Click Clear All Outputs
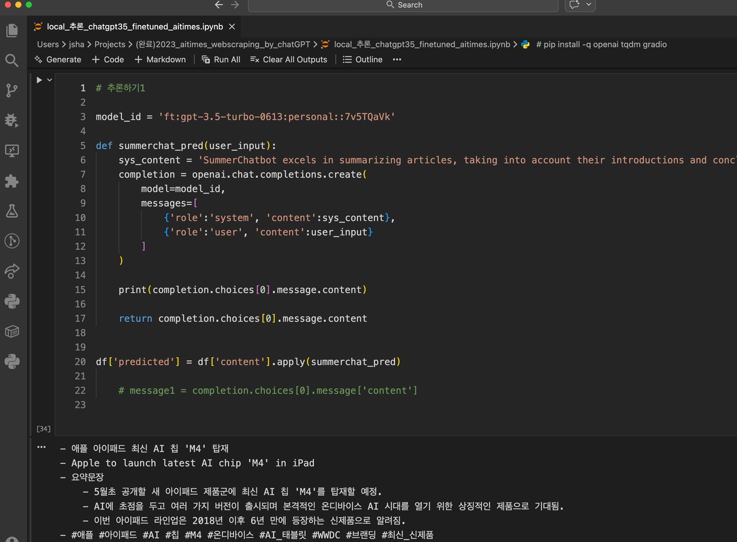This screenshot has height=542, width=737. (288, 60)
